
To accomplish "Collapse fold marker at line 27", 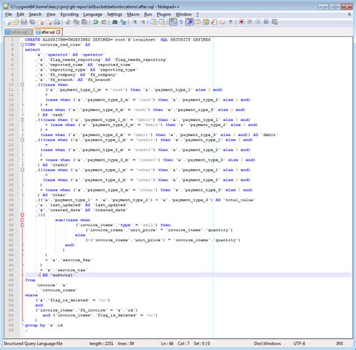I will (23, 170).
